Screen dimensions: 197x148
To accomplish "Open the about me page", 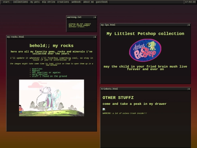I will pyautogui.click(x=88, y=2).
